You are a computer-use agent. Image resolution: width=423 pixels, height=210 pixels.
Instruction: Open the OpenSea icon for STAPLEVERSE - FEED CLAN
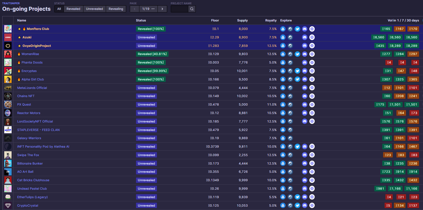click(x=283, y=130)
